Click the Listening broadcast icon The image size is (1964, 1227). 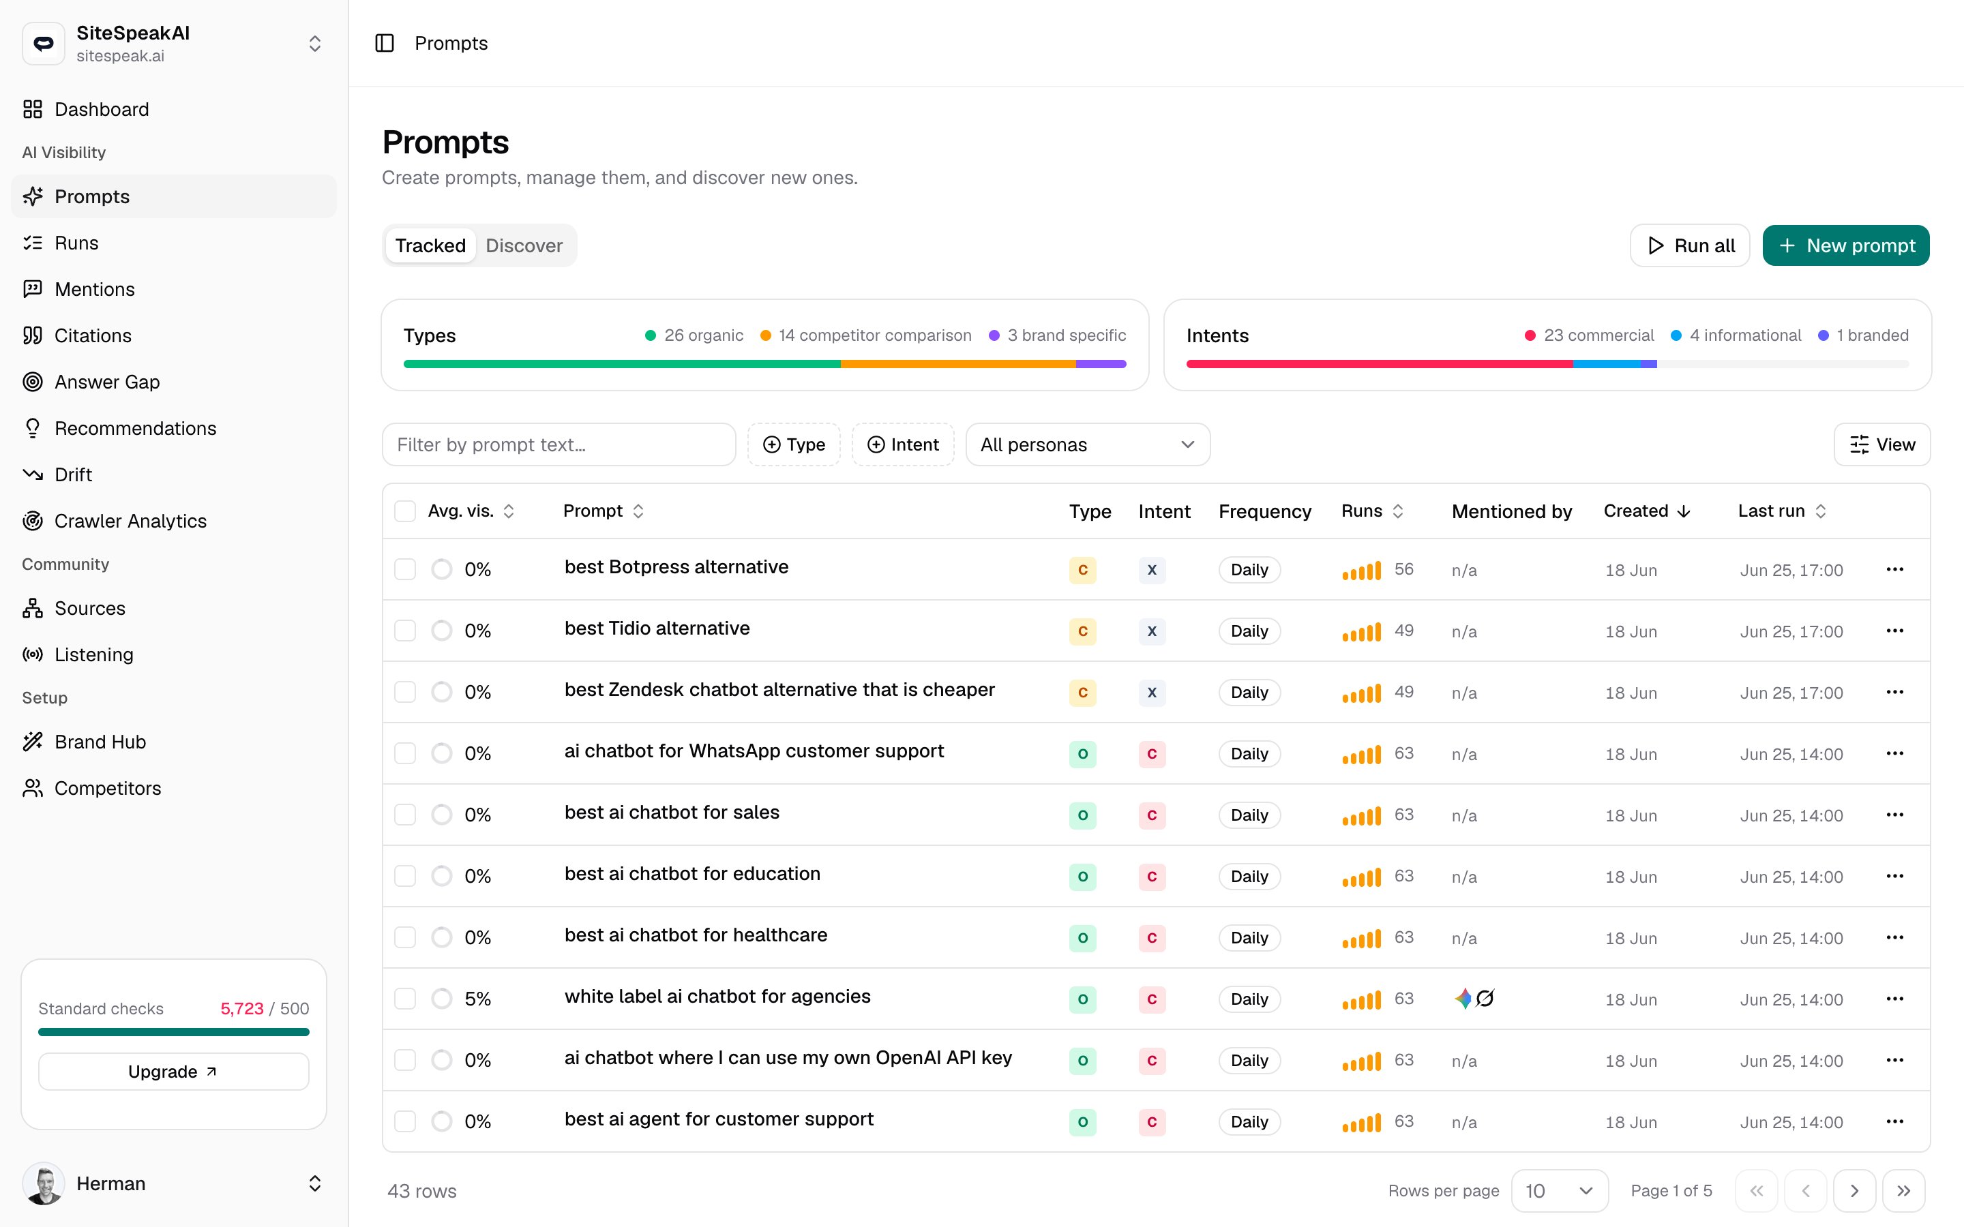click(33, 654)
